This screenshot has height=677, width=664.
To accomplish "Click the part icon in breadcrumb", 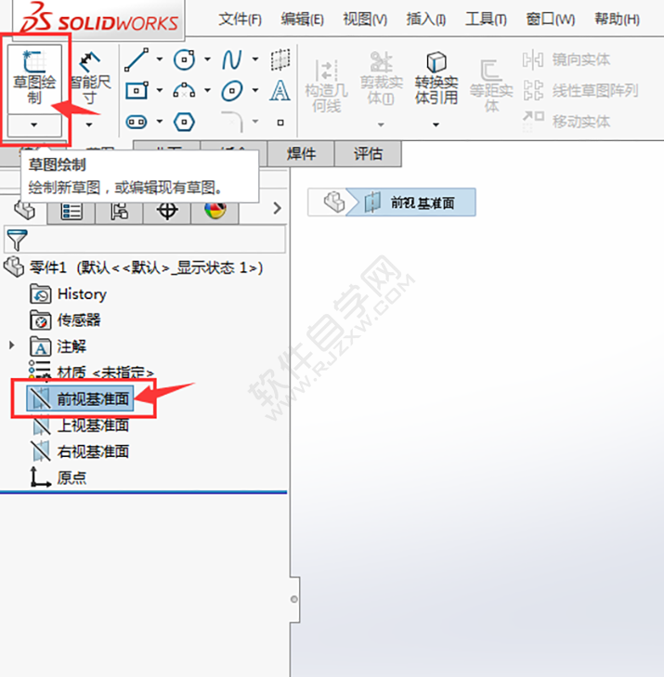I will (333, 202).
